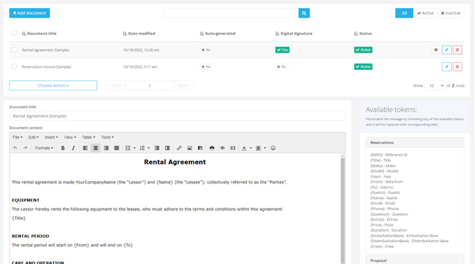Viewport: 475px width, 264px height.
Task: Toggle digital signature No for Reservation Invoice
Action: (282, 67)
